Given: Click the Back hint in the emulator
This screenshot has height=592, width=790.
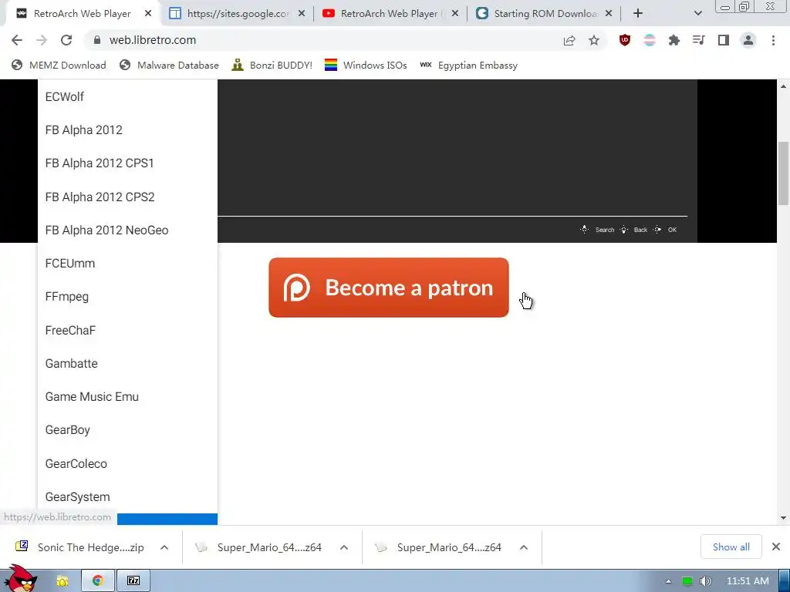Looking at the screenshot, I should click(x=634, y=230).
